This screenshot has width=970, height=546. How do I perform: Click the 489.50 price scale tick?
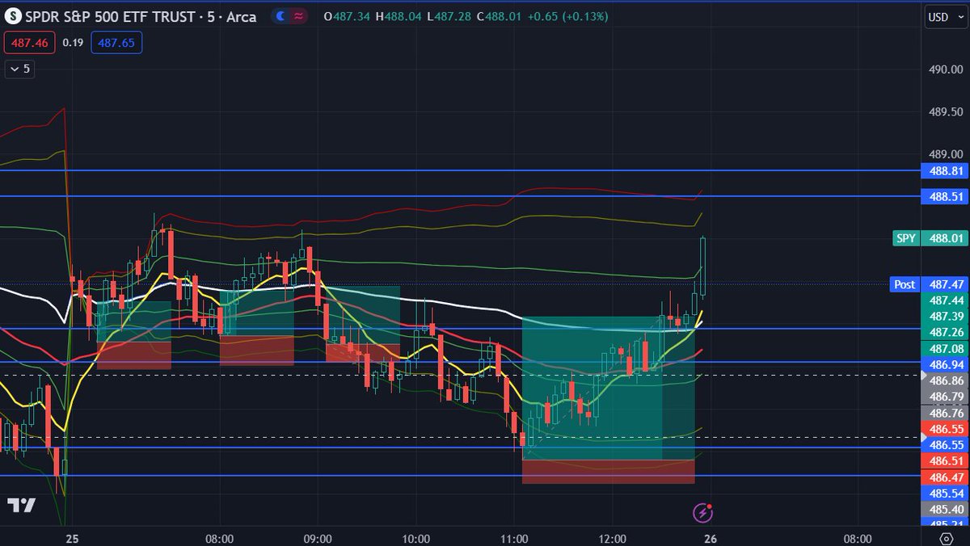pyautogui.click(x=945, y=112)
